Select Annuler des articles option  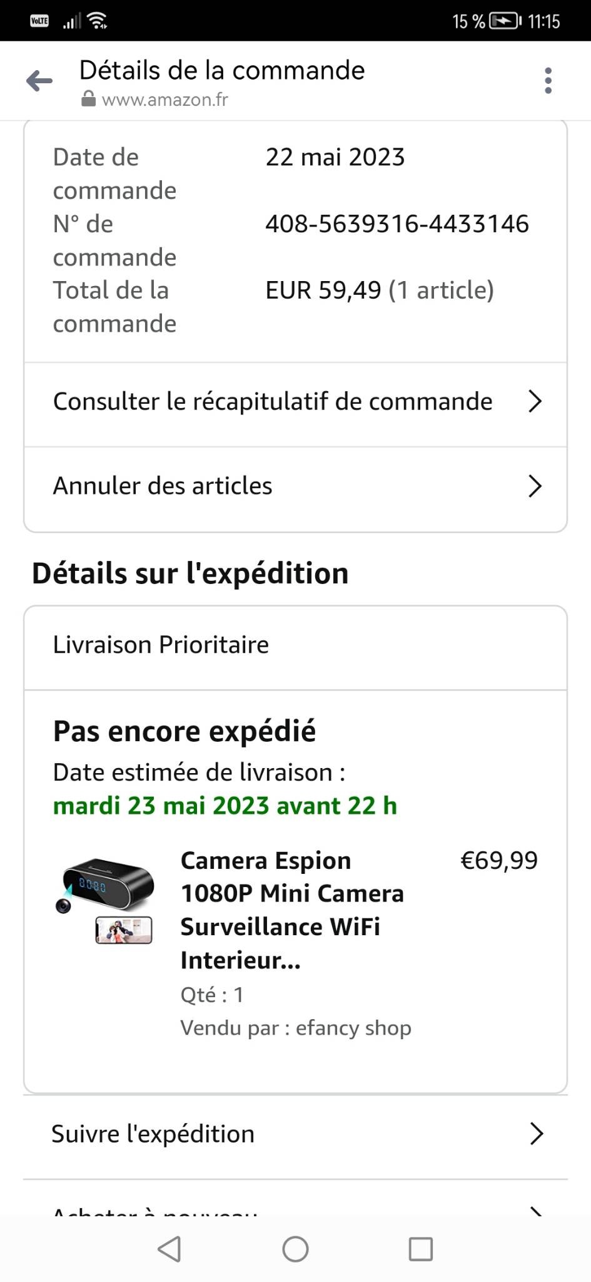click(163, 486)
